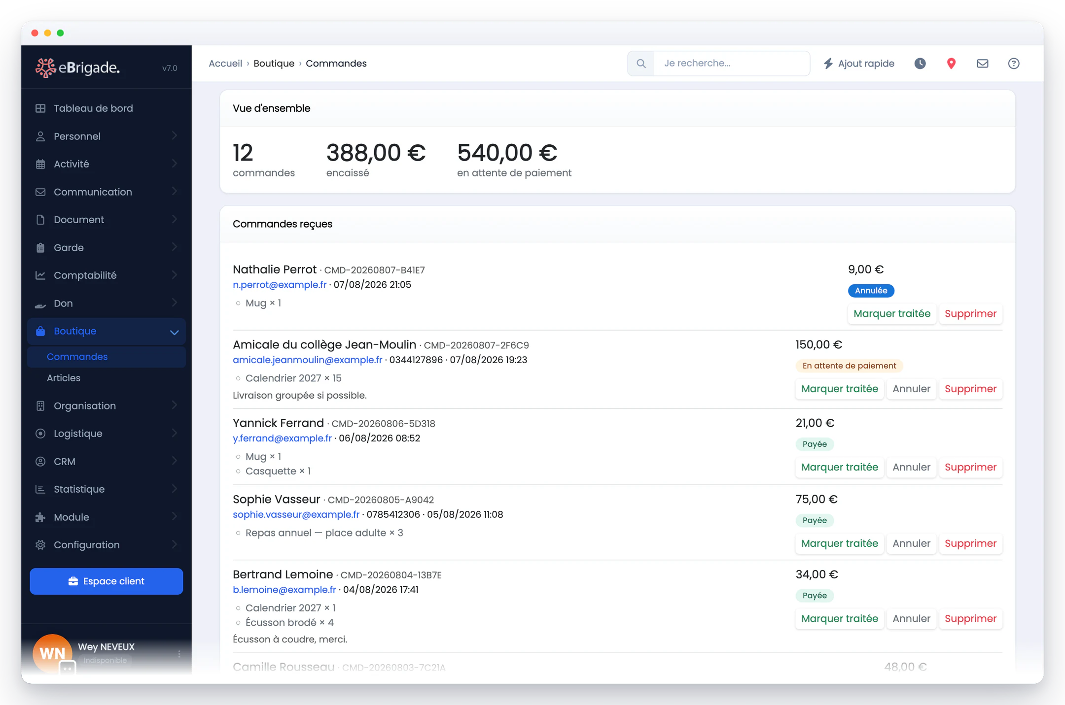
Task: Open the mail envelope icon in header
Action: (983, 64)
